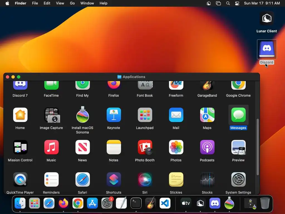Select Google Chrome in the Applications window
This screenshot has height=214, width=285.
click(238, 86)
